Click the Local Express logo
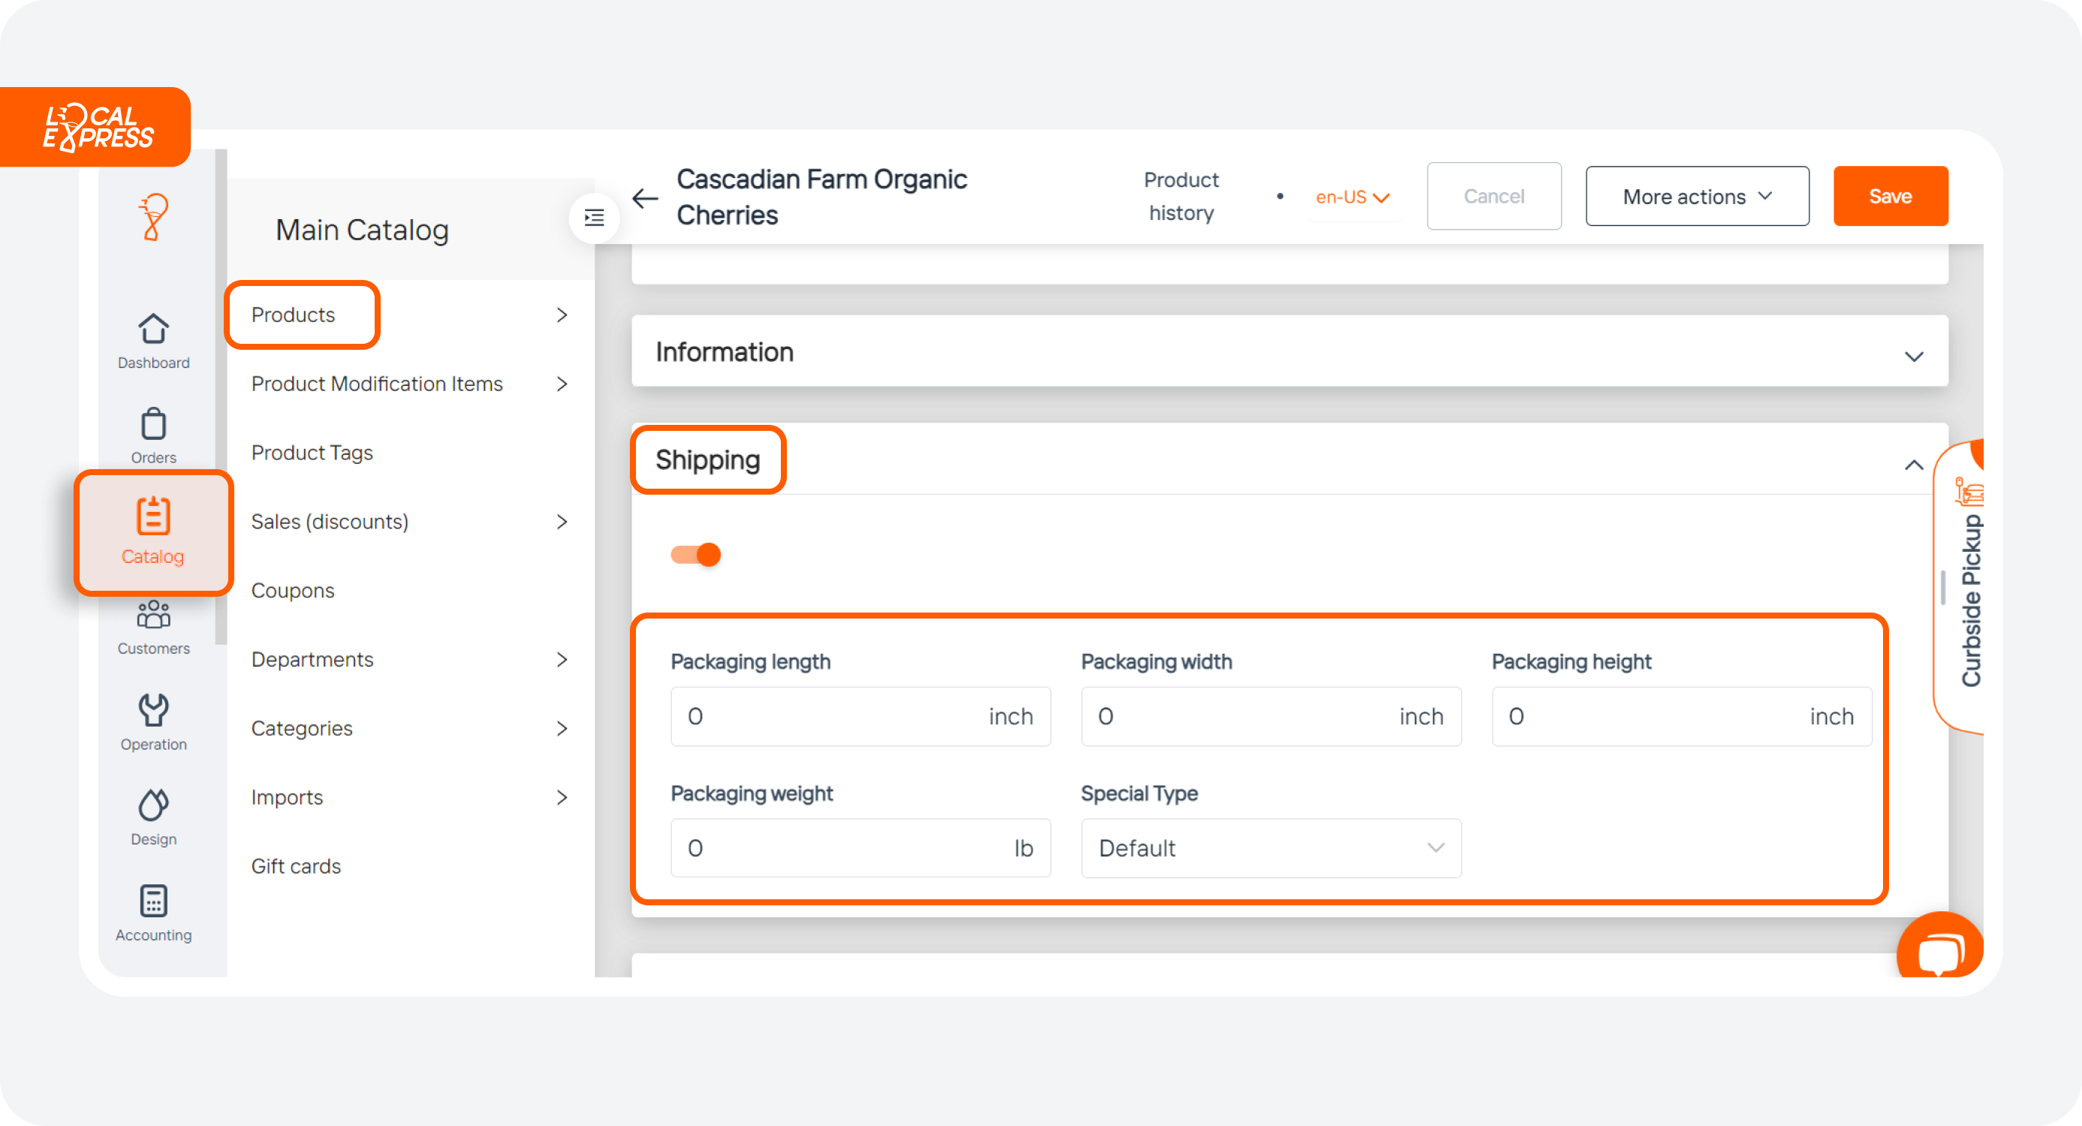2082x1126 pixels. (x=95, y=126)
